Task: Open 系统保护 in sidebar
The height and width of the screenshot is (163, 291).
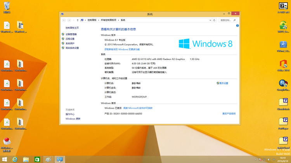Action: click(x=70, y=43)
